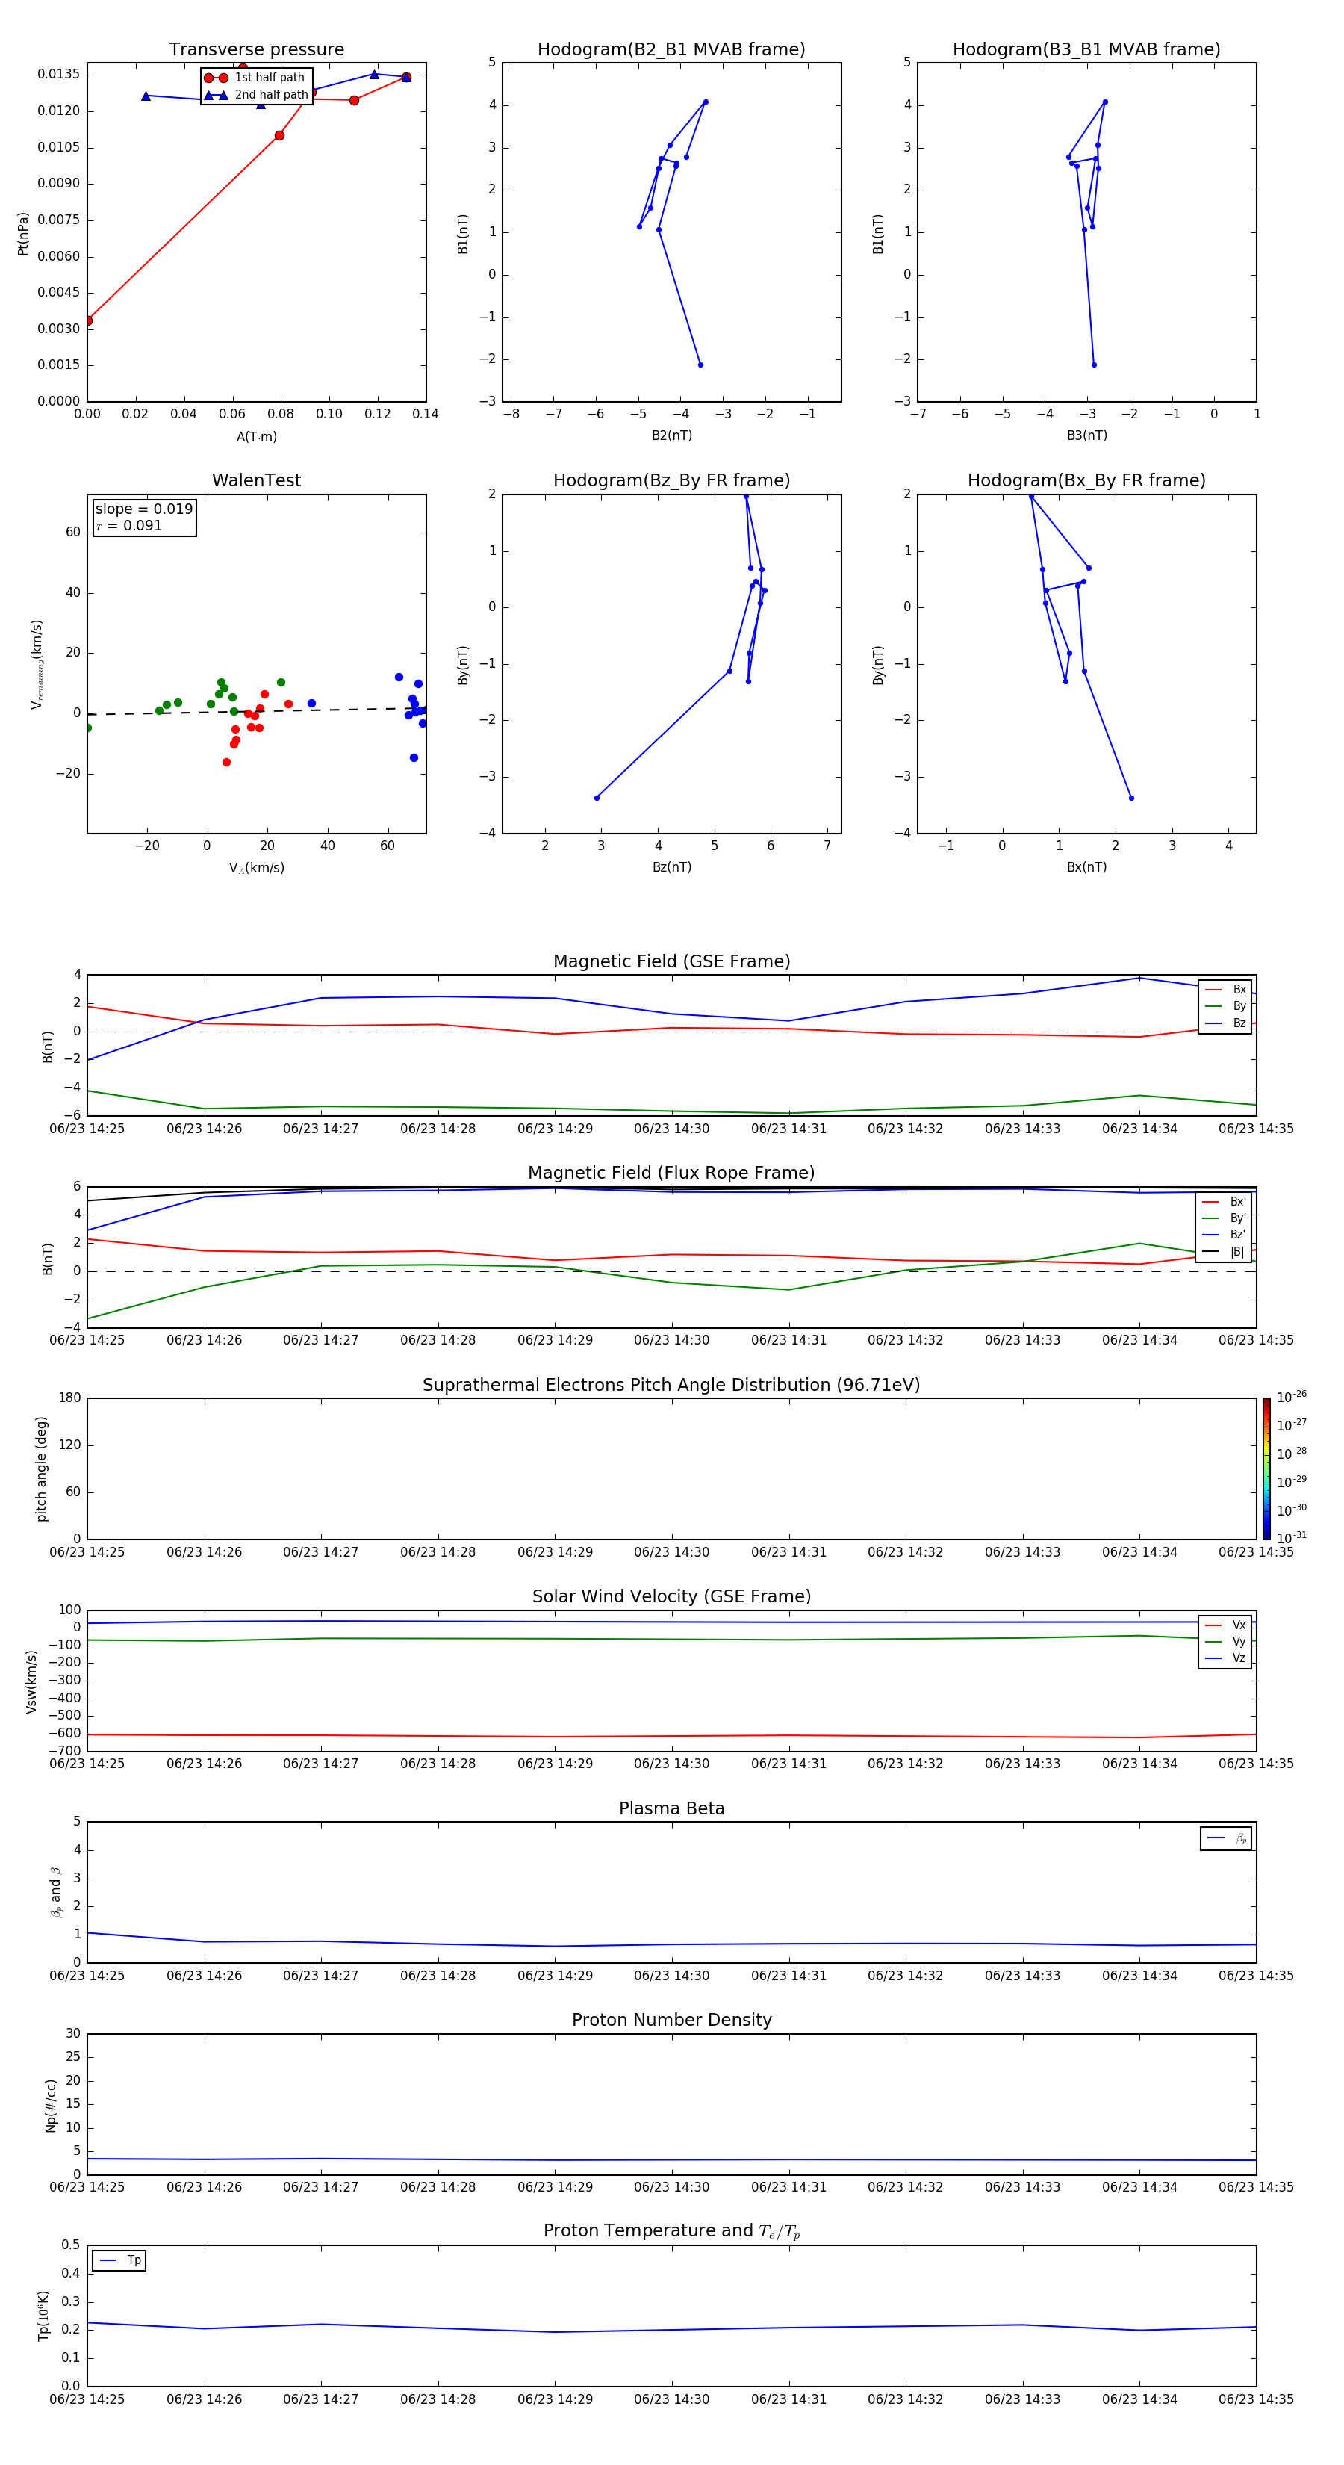Select the Suprathermal Electrons Pitch Angle Distribution title
1344x2465 pixels.
(x=671, y=1386)
